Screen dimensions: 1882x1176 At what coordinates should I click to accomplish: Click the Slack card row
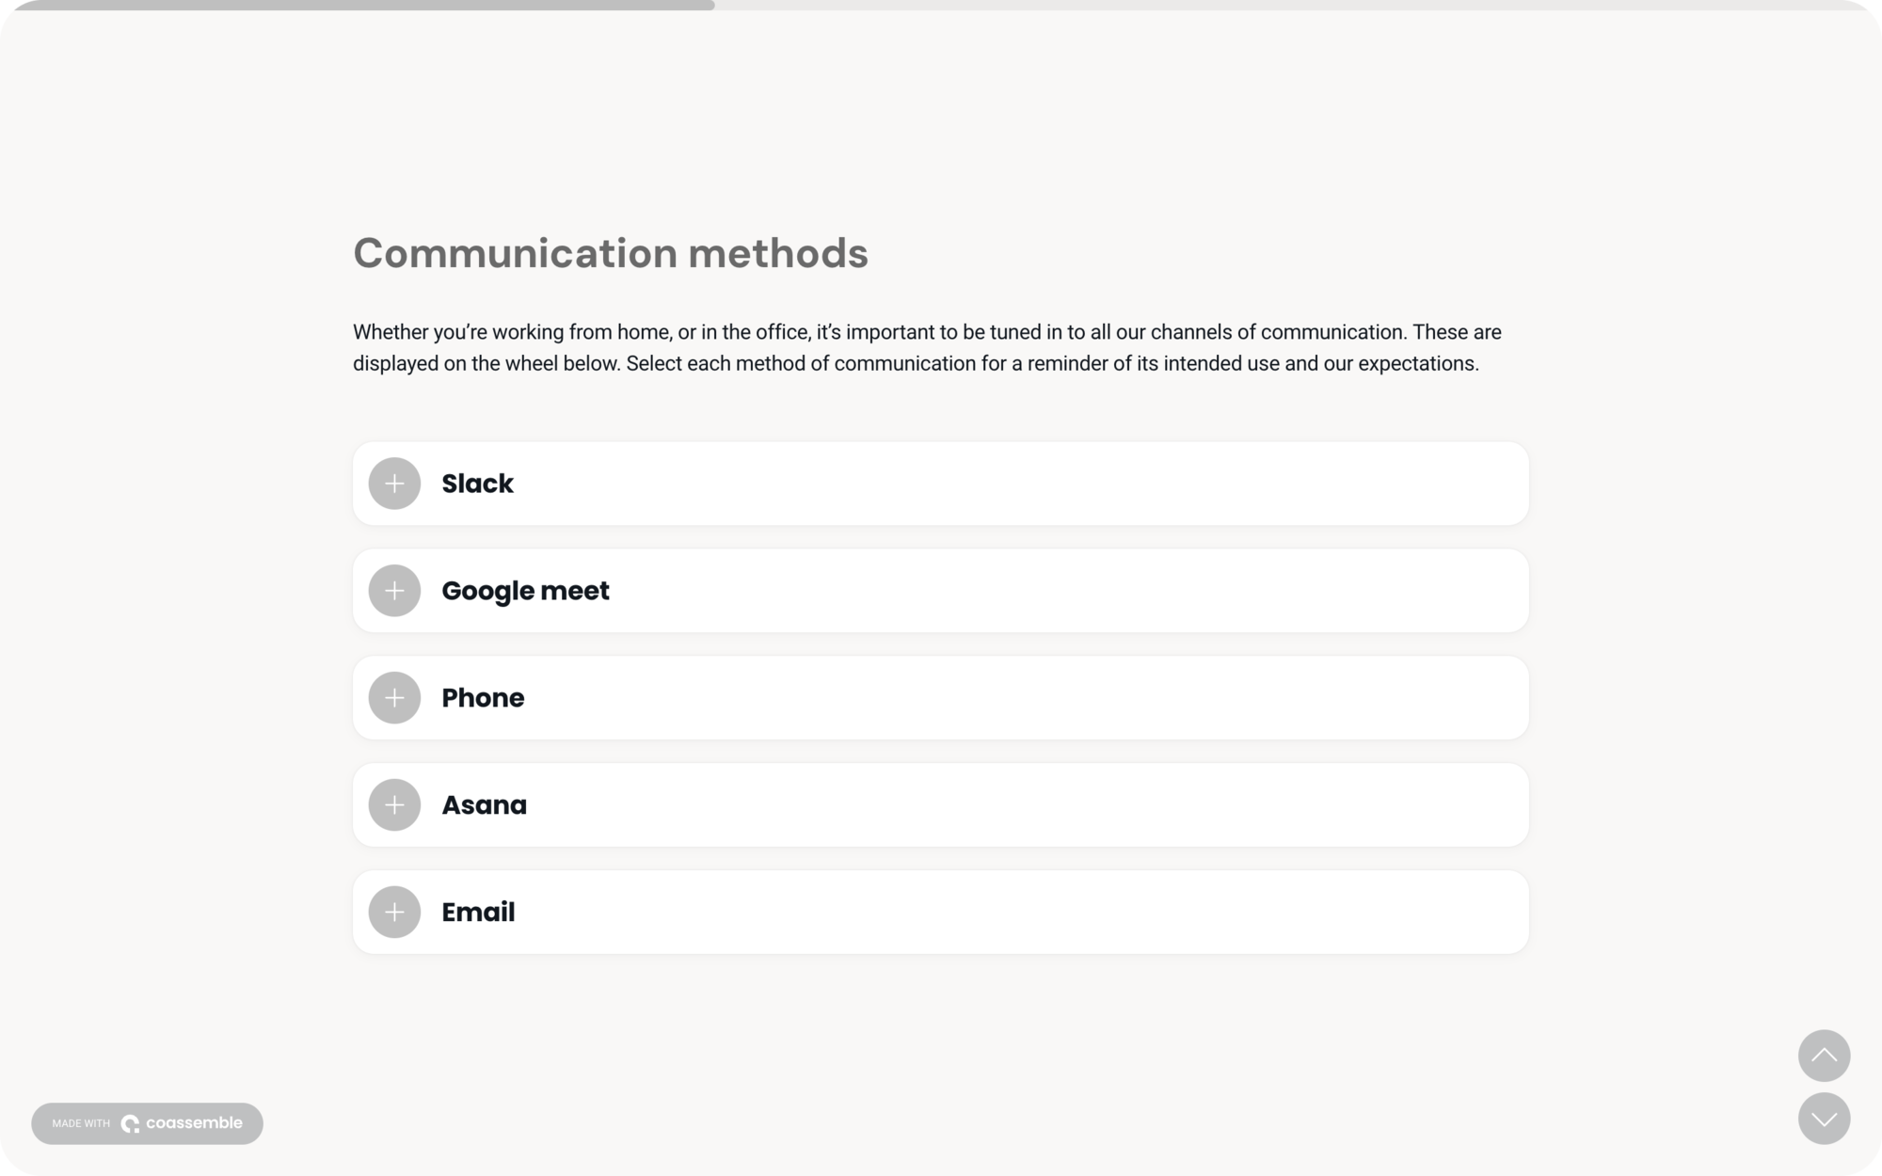tap(939, 483)
